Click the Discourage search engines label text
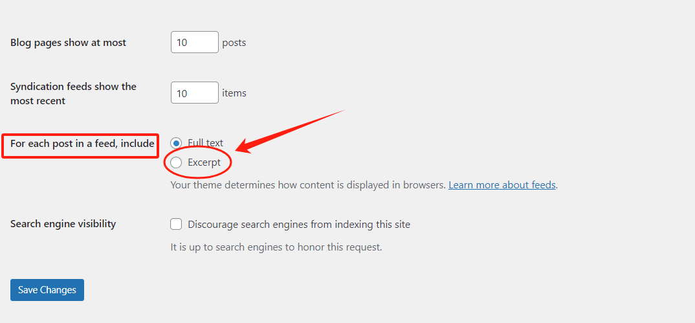 tap(299, 225)
